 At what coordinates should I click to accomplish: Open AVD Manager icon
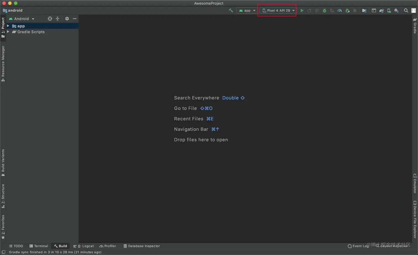point(389,11)
